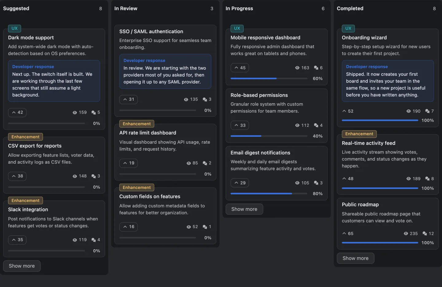Click the eye icon on API rate limit dashboard
Screen dimensions: 442x287
(189, 163)
